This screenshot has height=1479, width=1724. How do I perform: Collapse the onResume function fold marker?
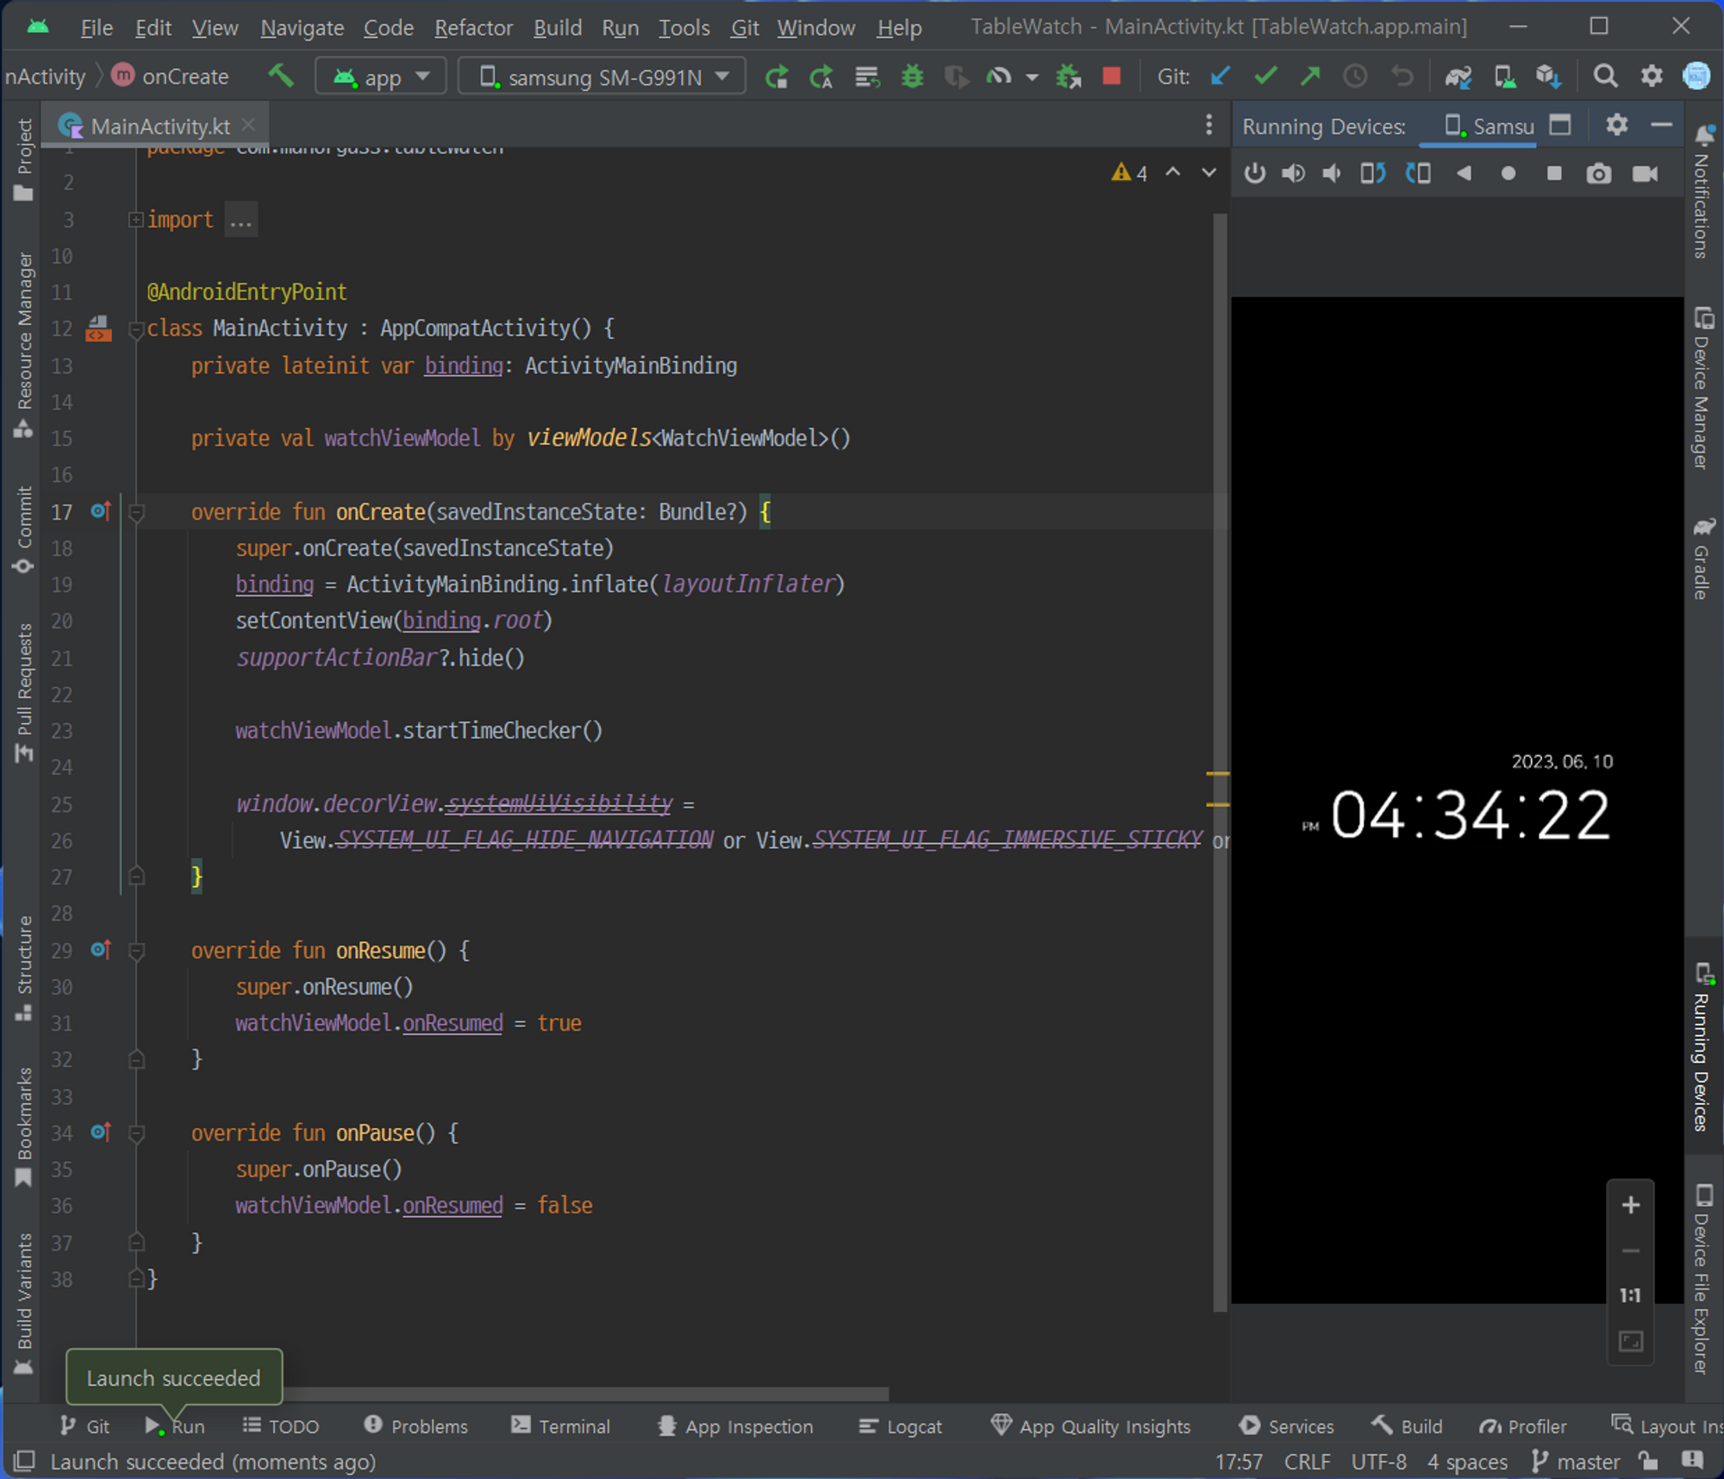point(136,951)
